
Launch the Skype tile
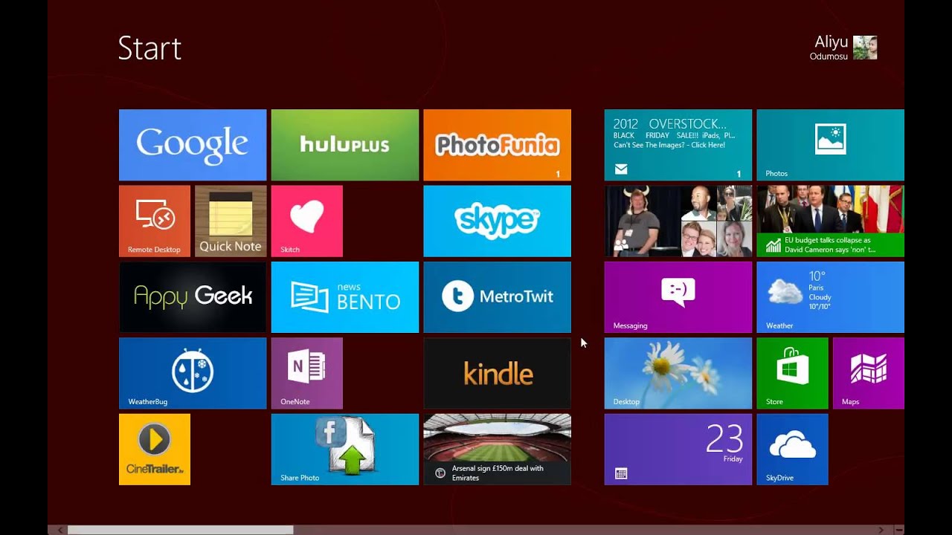[498, 221]
